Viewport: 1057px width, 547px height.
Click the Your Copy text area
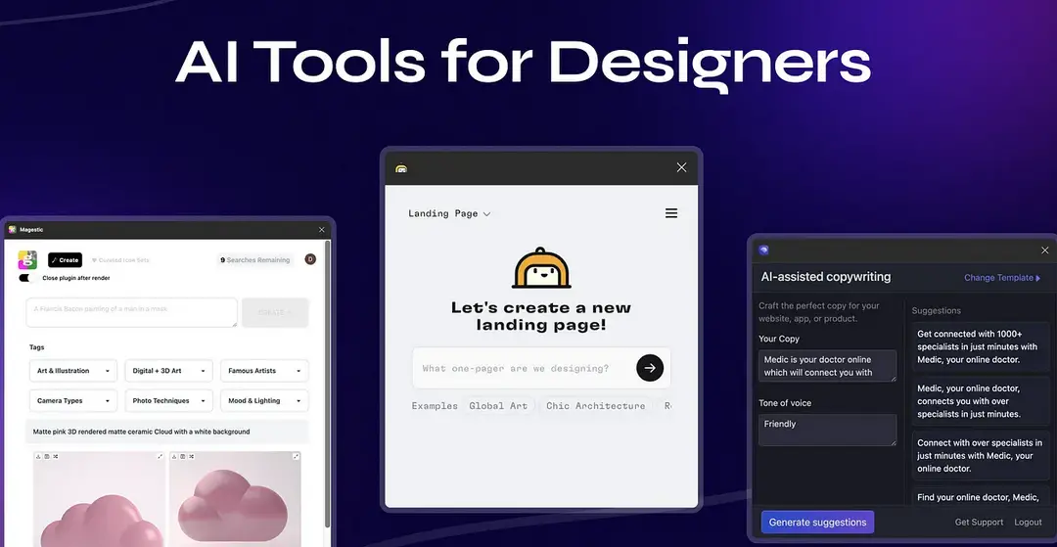[827, 366]
